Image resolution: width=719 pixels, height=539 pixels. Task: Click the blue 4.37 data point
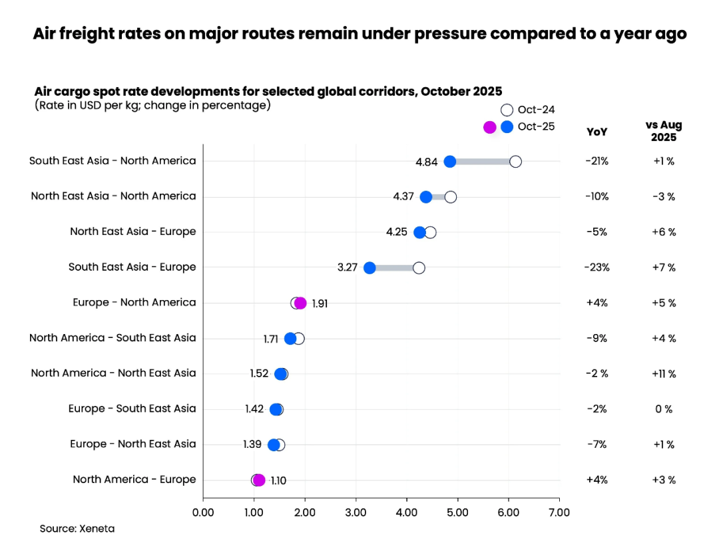tap(426, 197)
